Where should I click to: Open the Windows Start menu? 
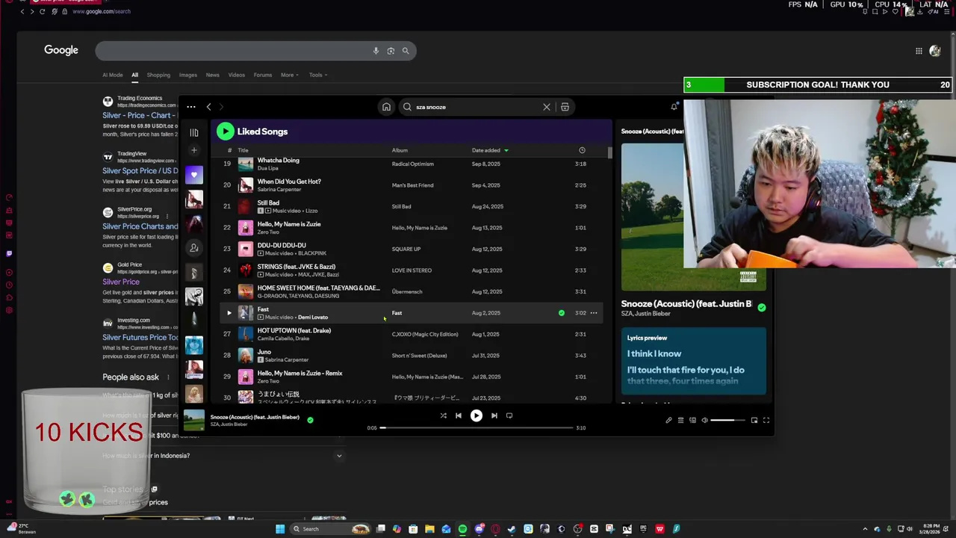(280, 529)
